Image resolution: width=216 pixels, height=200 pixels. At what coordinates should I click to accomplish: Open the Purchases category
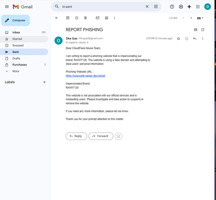coord(24,65)
